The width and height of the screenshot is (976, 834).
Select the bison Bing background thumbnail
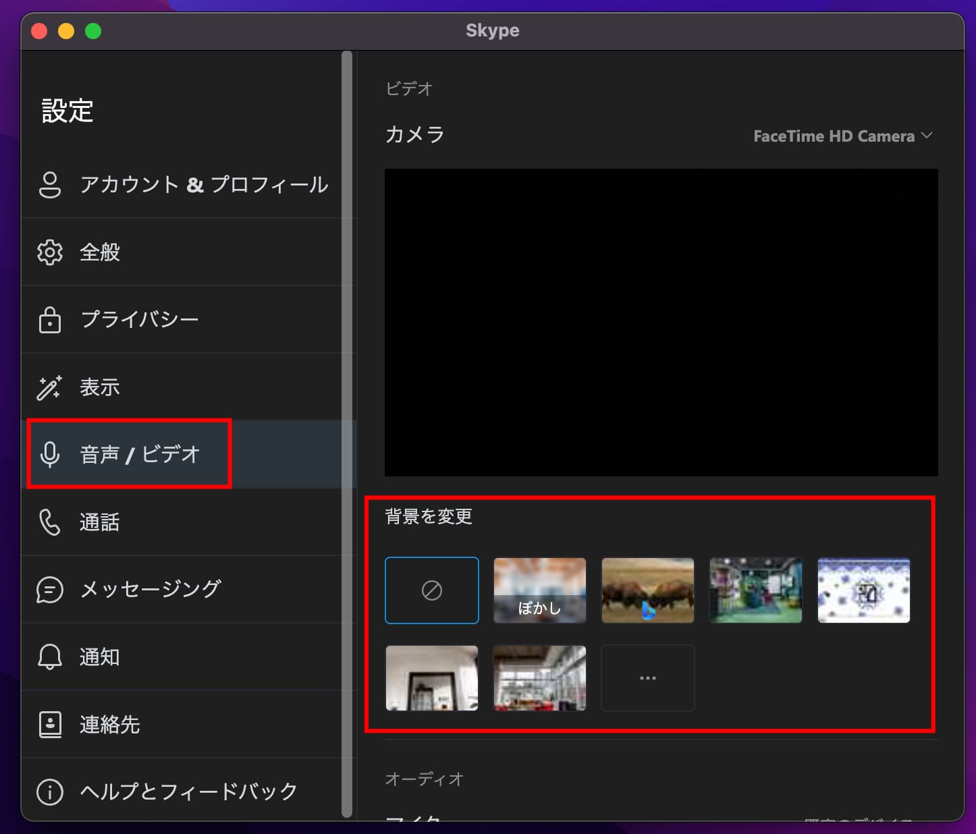pos(648,590)
